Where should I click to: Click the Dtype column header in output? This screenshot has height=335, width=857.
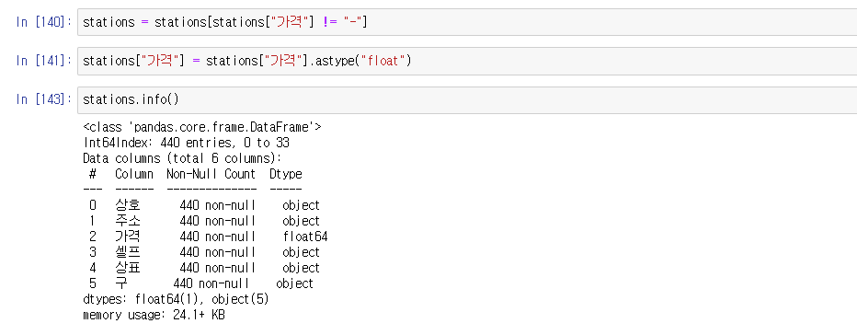(x=286, y=174)
